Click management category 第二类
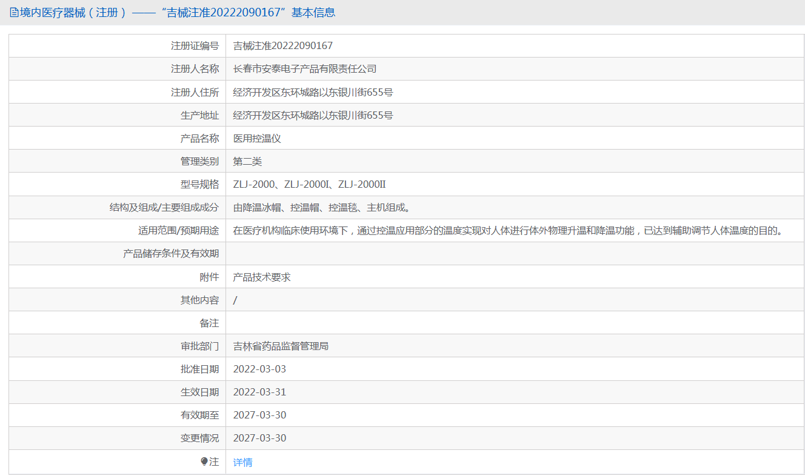The image size is (805, 476). [x=247, y=161]
